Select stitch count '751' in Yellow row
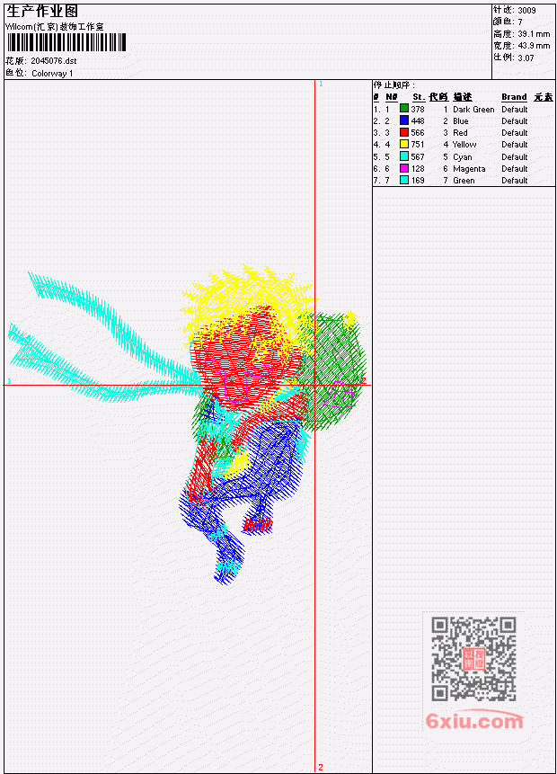Viewport: 557px width, 774px height. pos(418,145)
